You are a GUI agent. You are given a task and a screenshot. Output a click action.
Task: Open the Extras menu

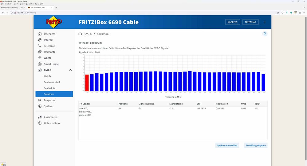(x=37, y=4)
